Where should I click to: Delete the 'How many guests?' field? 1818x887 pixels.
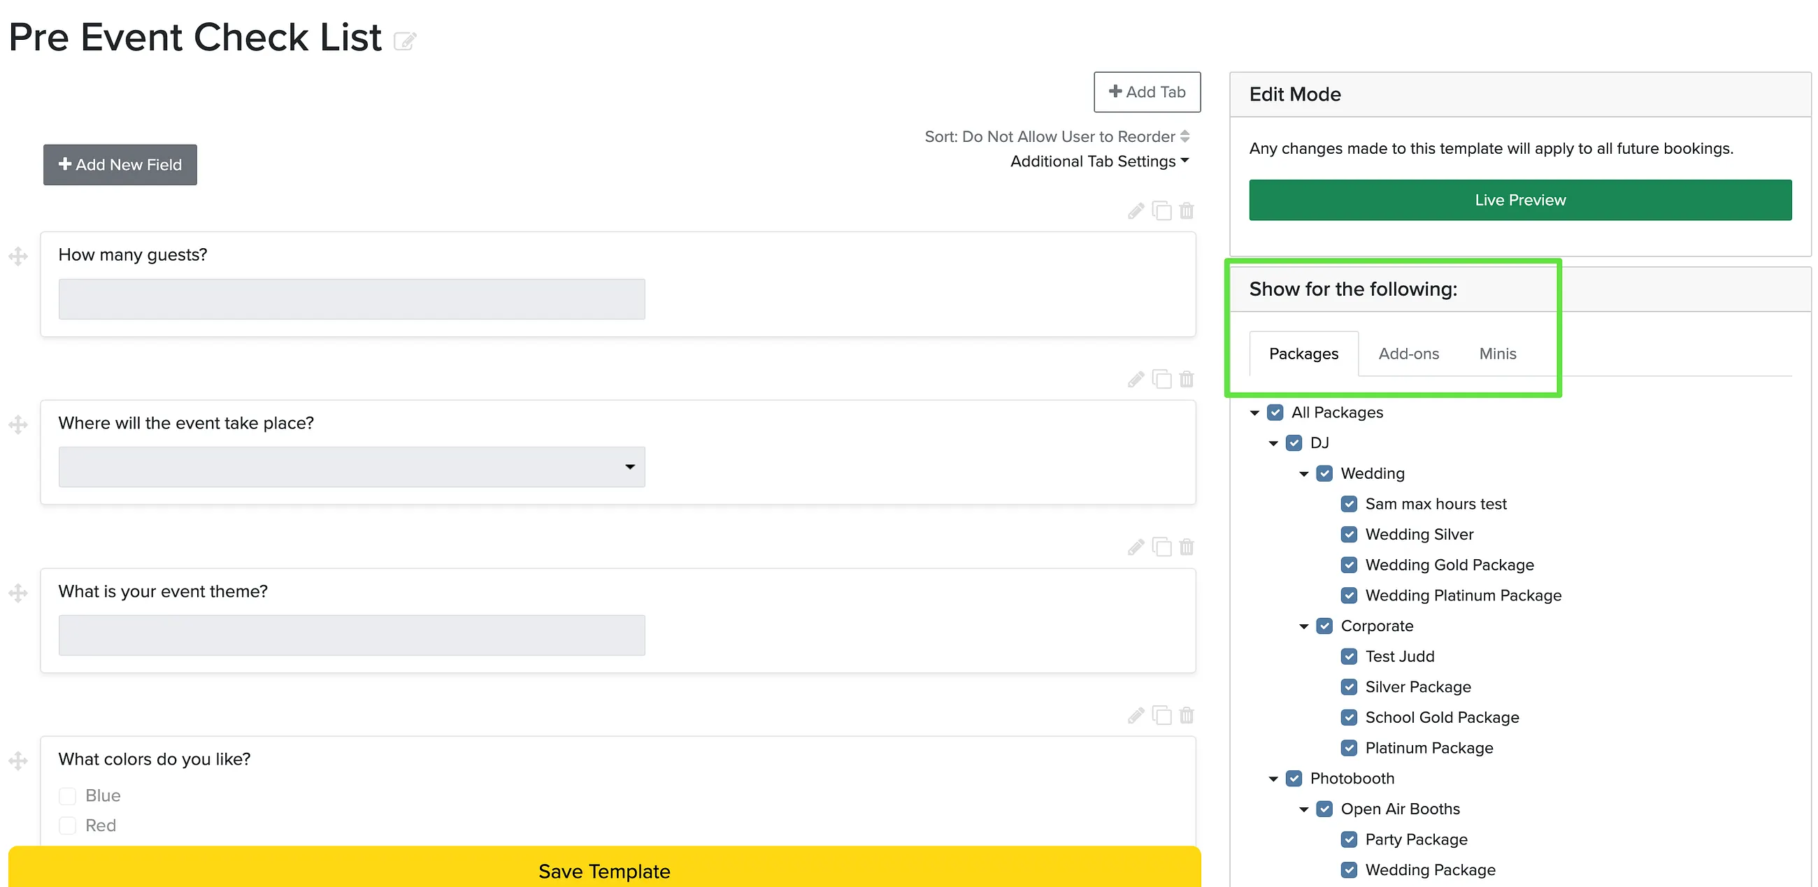point(1187,211)
